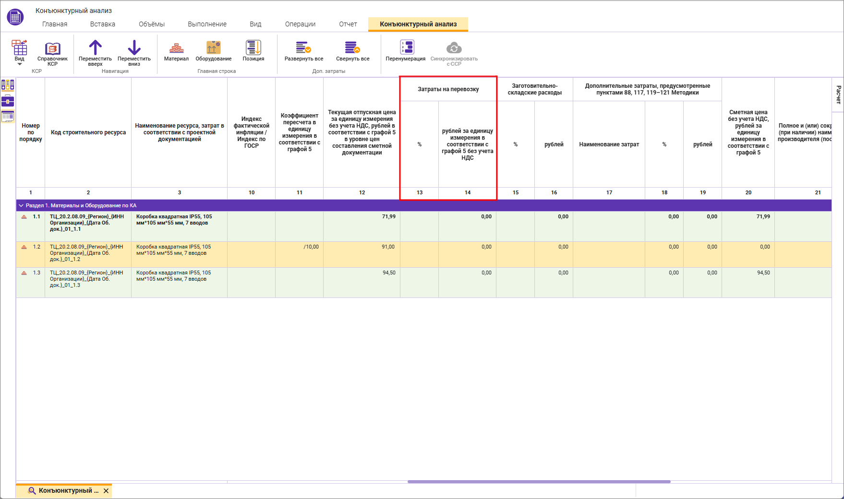Open the Справочник КСР reference icon

[x=52, y=49]
